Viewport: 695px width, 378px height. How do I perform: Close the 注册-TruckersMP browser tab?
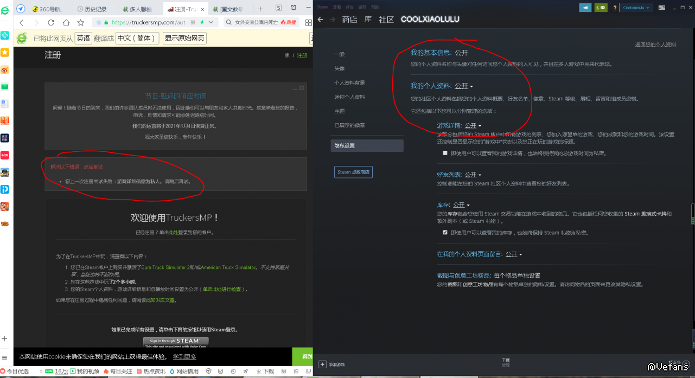click(x=201, y=9)
